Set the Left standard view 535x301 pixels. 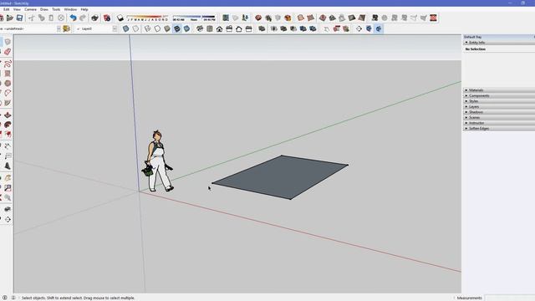(249, 28)
